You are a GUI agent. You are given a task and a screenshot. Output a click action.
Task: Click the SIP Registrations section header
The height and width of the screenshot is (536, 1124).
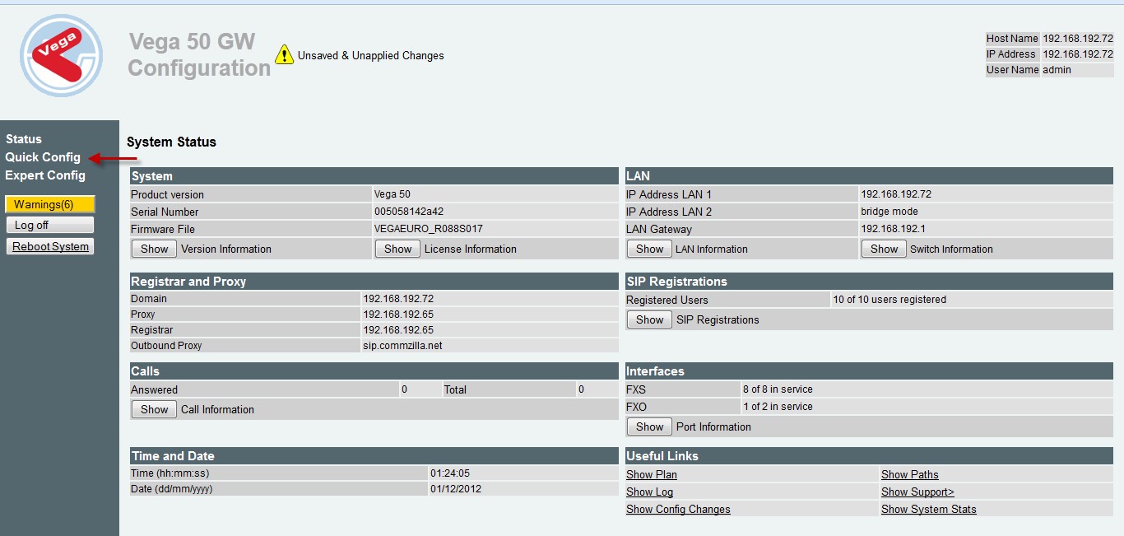[x=869, y=281]
